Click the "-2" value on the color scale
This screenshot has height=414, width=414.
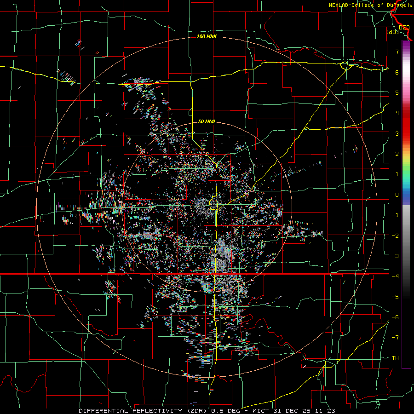coord(395,236)
